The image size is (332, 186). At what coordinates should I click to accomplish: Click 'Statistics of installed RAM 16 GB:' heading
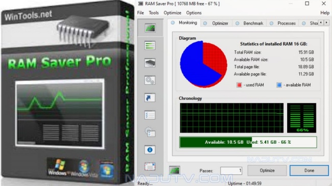point(274,44)
